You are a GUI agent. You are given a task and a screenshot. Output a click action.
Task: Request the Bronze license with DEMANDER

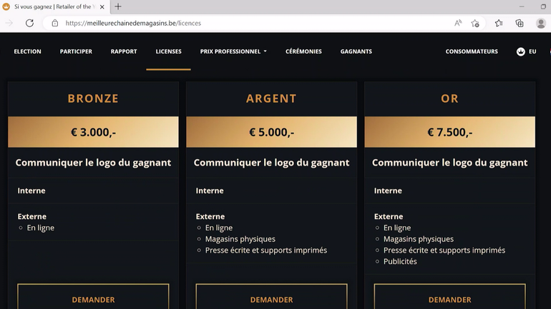[x=93, y=297]
